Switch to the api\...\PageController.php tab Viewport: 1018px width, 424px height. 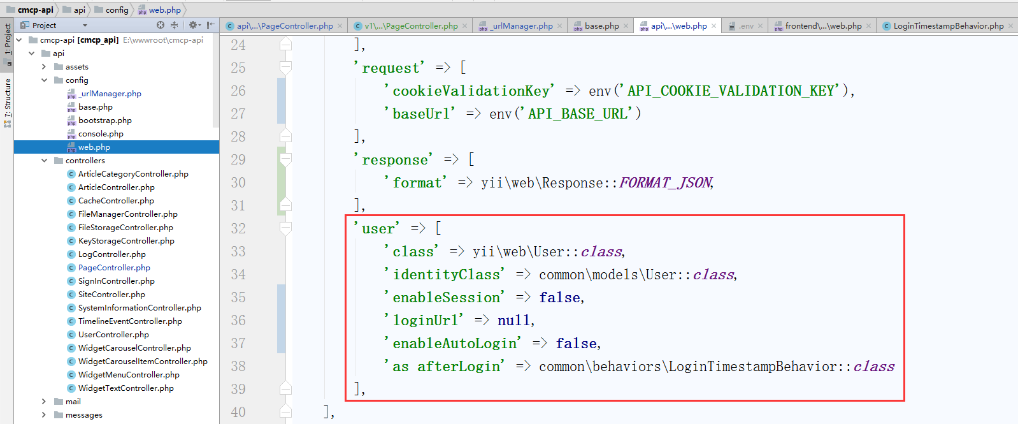285,26
